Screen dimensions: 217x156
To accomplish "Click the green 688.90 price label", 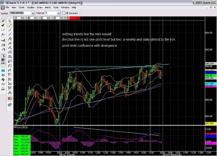I will point(211,75).
